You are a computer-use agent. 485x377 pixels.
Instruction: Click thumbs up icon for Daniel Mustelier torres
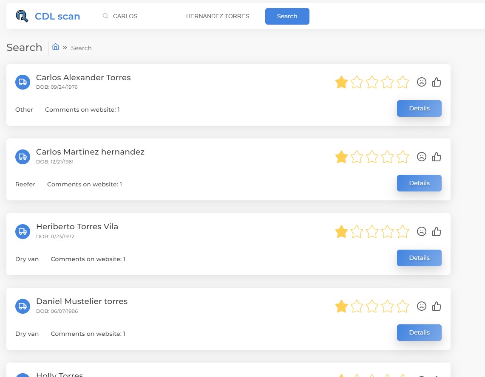click(437, 306)
